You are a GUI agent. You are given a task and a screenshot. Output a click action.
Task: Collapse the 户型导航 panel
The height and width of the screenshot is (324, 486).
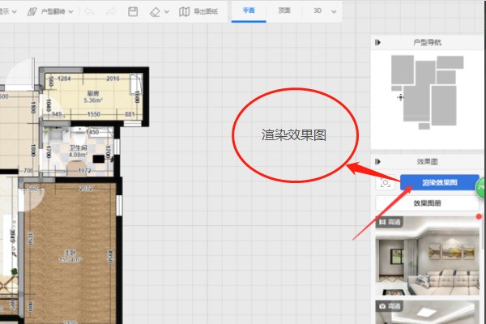378,40
